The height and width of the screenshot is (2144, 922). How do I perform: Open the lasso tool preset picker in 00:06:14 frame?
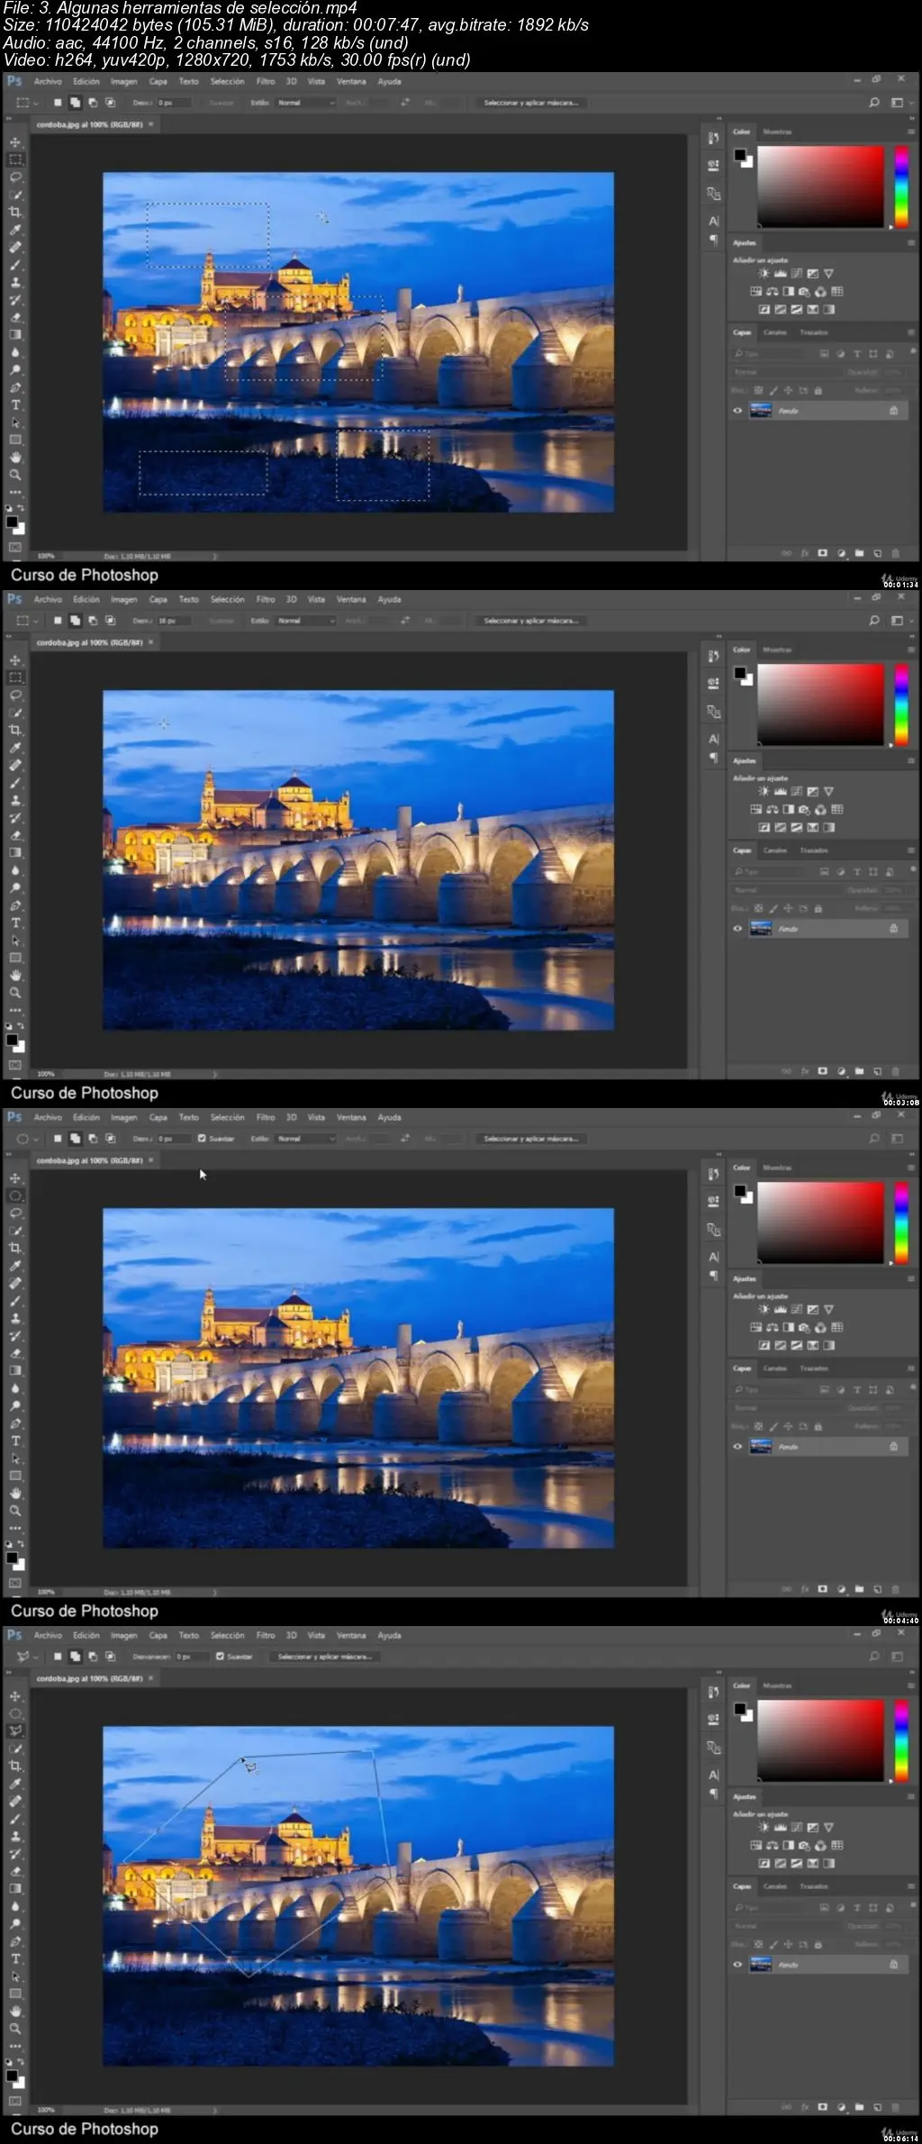28,1657
